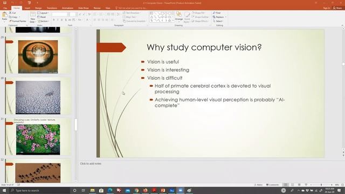Click the Find command
The width and height of the screenshot is (345, 194).
[x=217, y=13]
